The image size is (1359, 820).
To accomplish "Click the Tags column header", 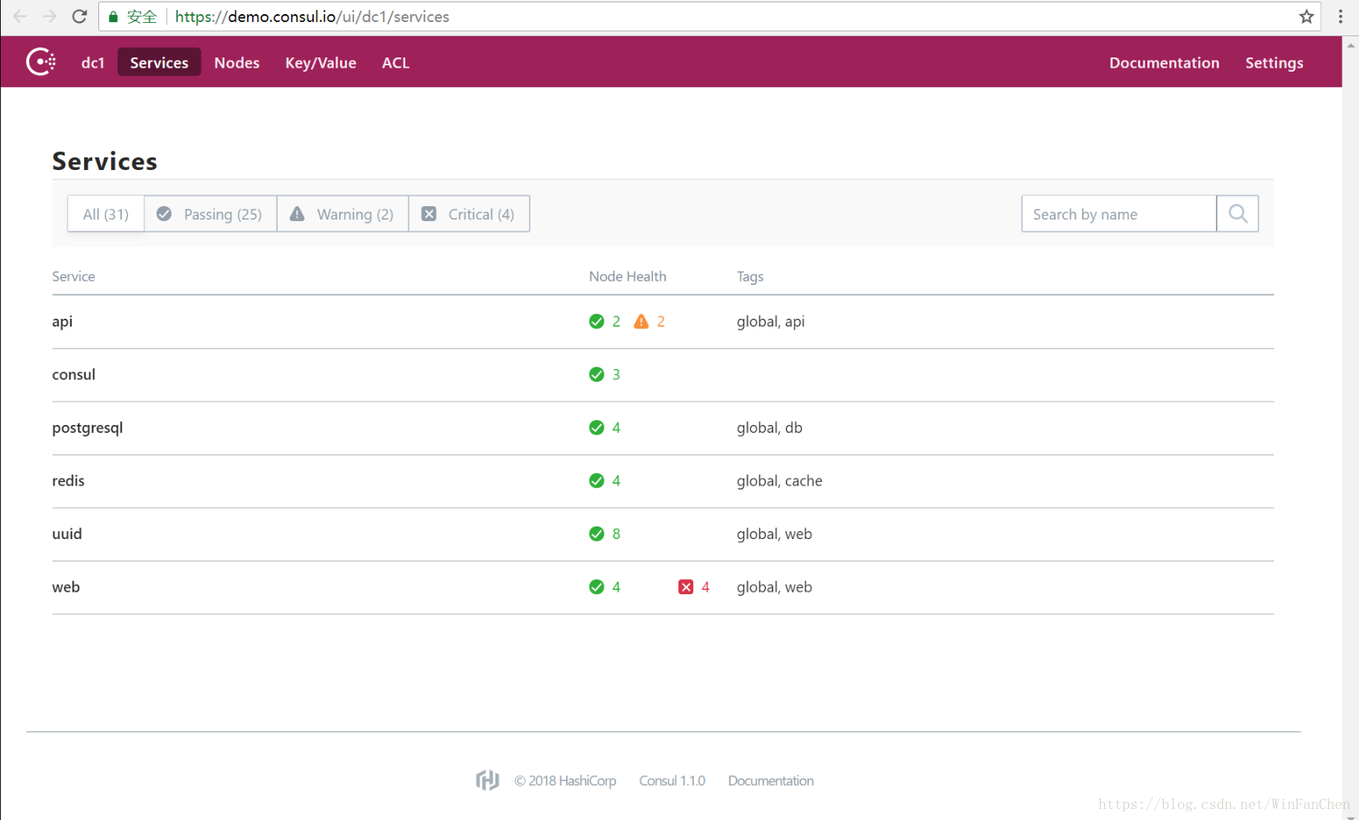I will click(750, 276).
